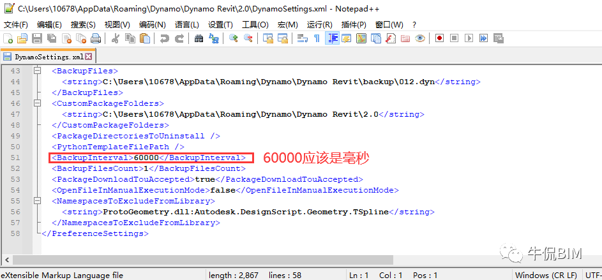Image resolution: width=602 pixels, height=280 pixels.
Task: Click the Copy toolbar icon
Action: click(x=130, y=38)
